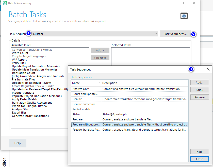Open the Task Sequence dropdown
Viewport: 213px width, 167px height.
click(x=156, y=34)
